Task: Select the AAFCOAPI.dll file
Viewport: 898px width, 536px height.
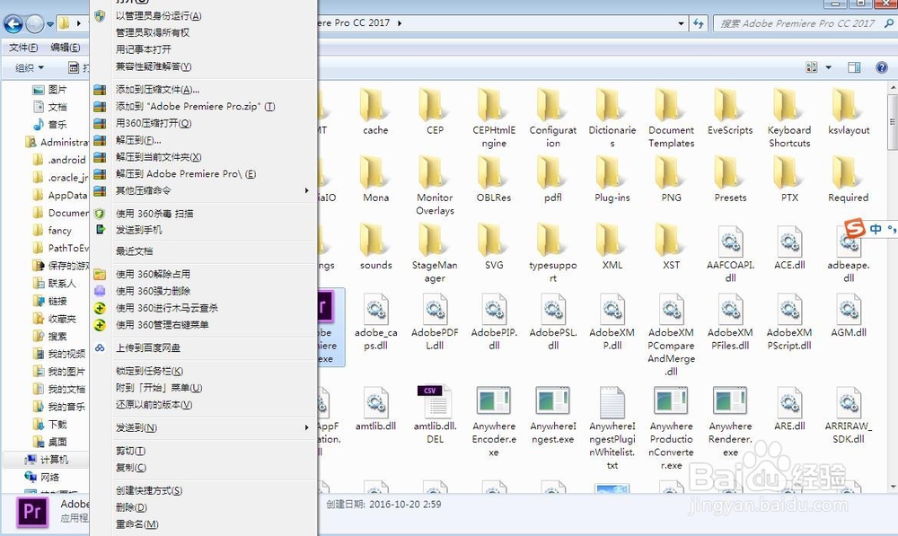Action: coord(730,254)
